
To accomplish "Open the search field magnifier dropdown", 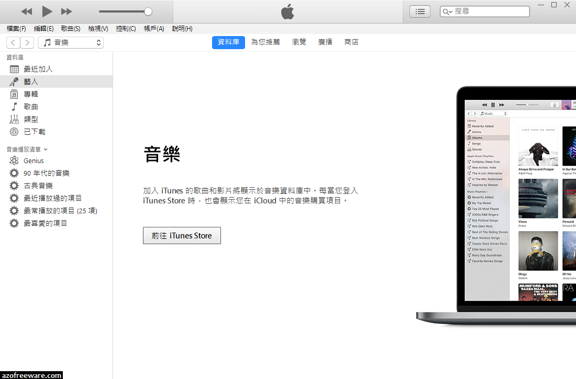I will (x=450, y=11).
